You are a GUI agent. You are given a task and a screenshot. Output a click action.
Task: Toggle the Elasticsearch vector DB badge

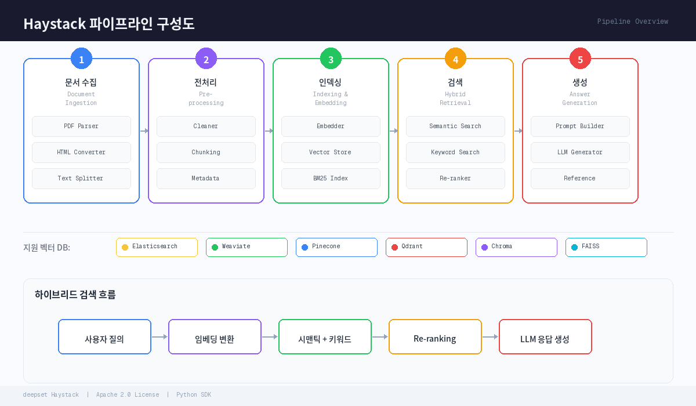coord(157,247)
